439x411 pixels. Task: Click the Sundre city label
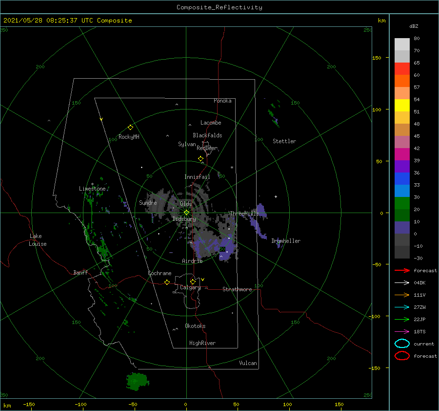[x=148, y=202]
